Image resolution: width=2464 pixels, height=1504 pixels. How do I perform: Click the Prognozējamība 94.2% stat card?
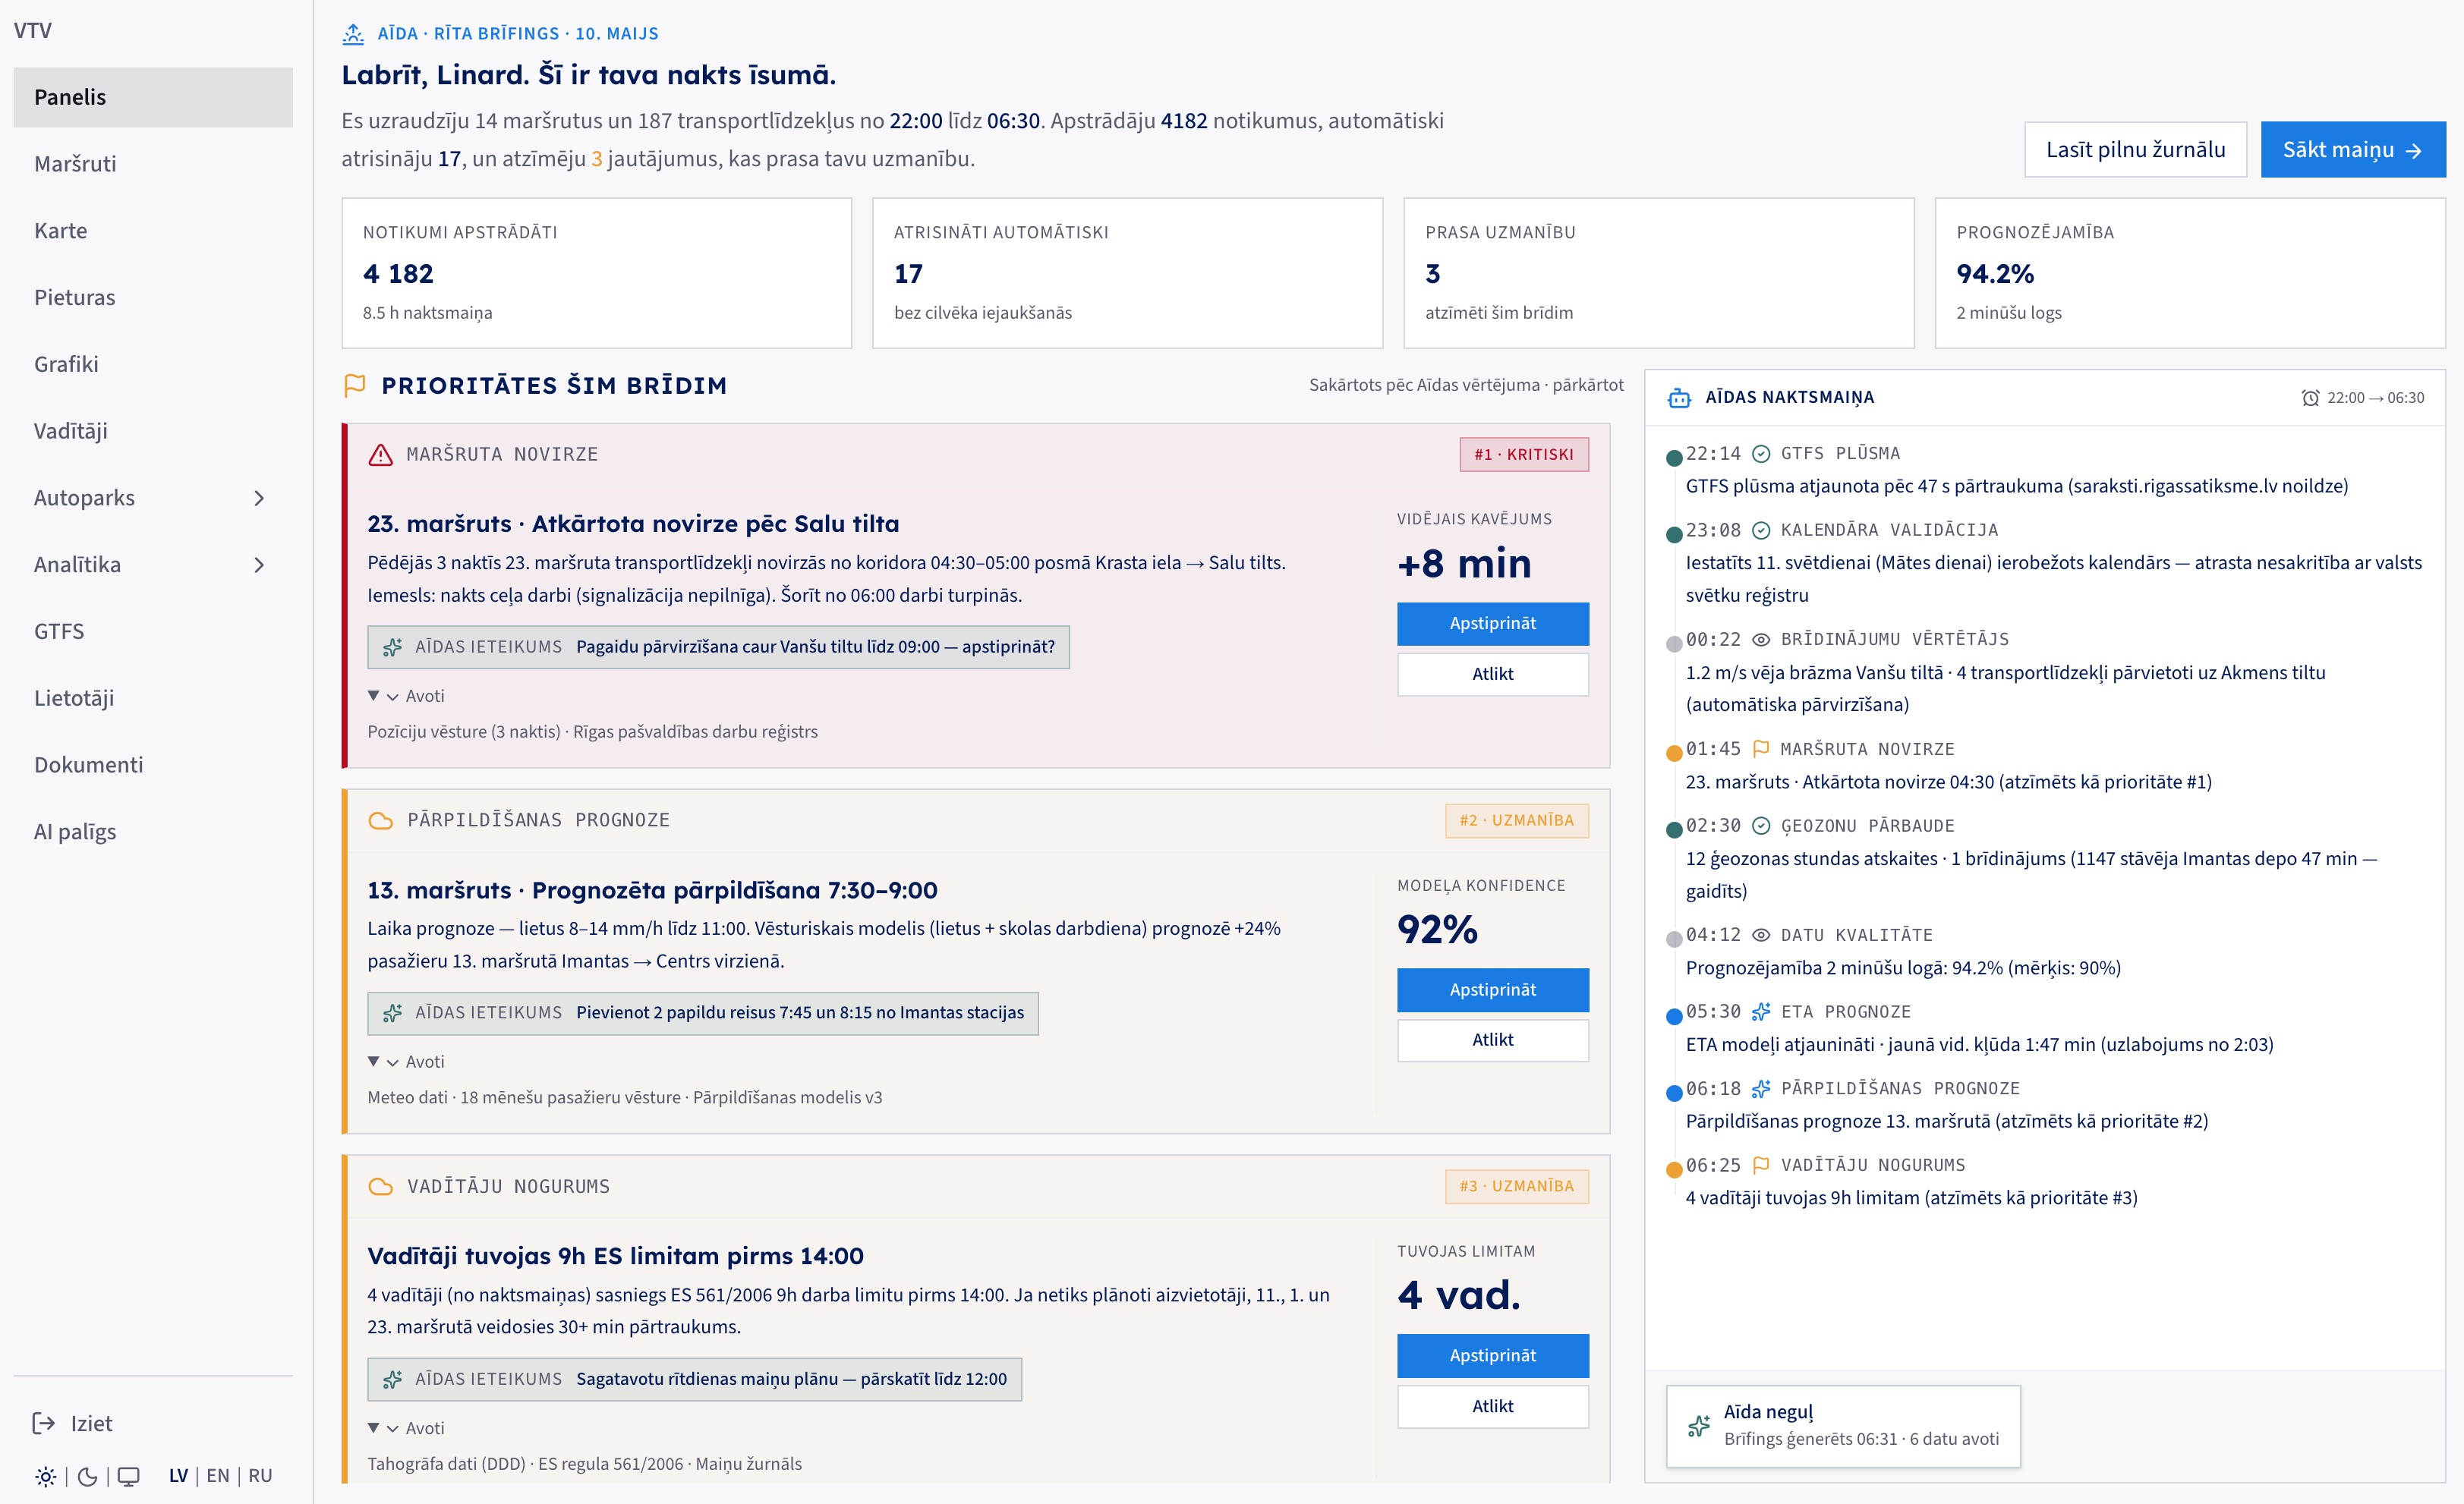tap(2190, 273)
